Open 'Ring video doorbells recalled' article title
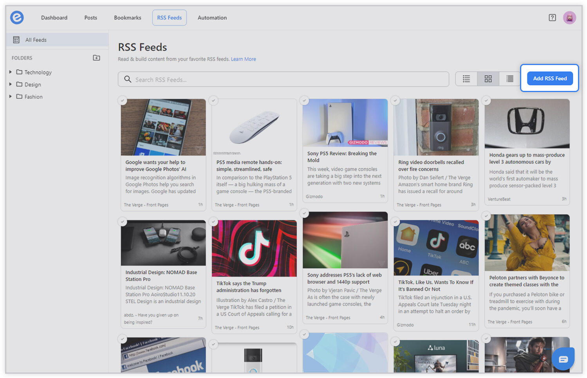Viewport: 587px width, 378px height. click(x=431, y=166)
